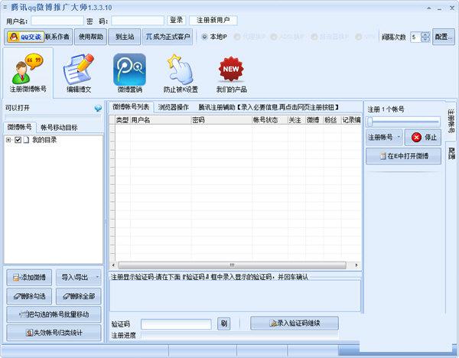
Task: Open 我们的产品 NEW badge icon
Action: (x=231, y=71)
